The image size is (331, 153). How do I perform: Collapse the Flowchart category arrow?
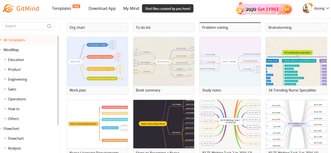(1, 129)
